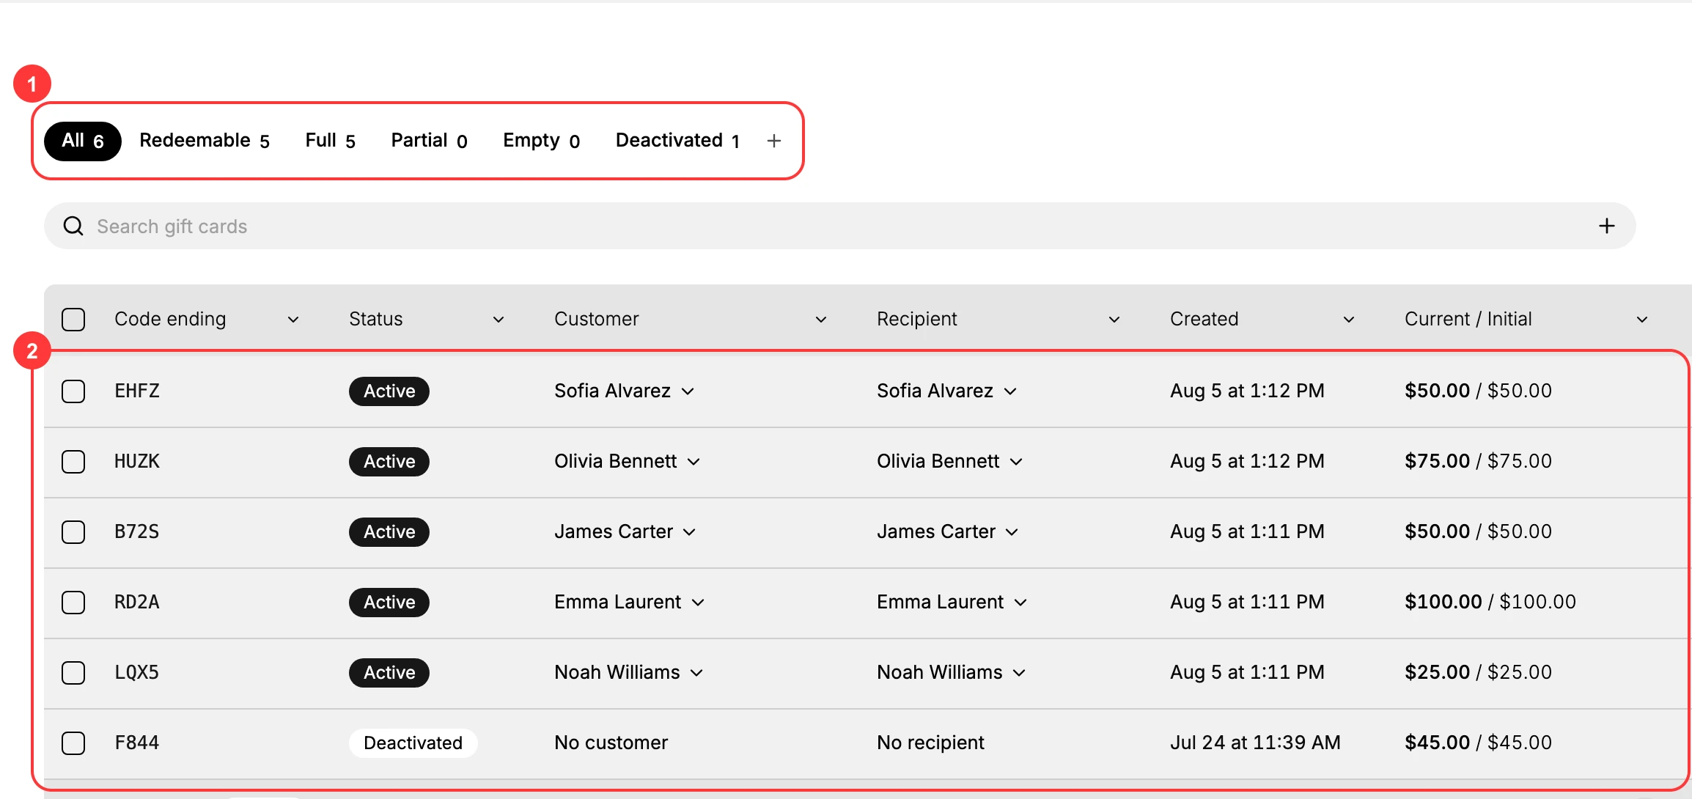Click the $25.00 / $25.00 balance cell
Image resolution: width=1692 pixels, height=799 pixels.
1478,672
